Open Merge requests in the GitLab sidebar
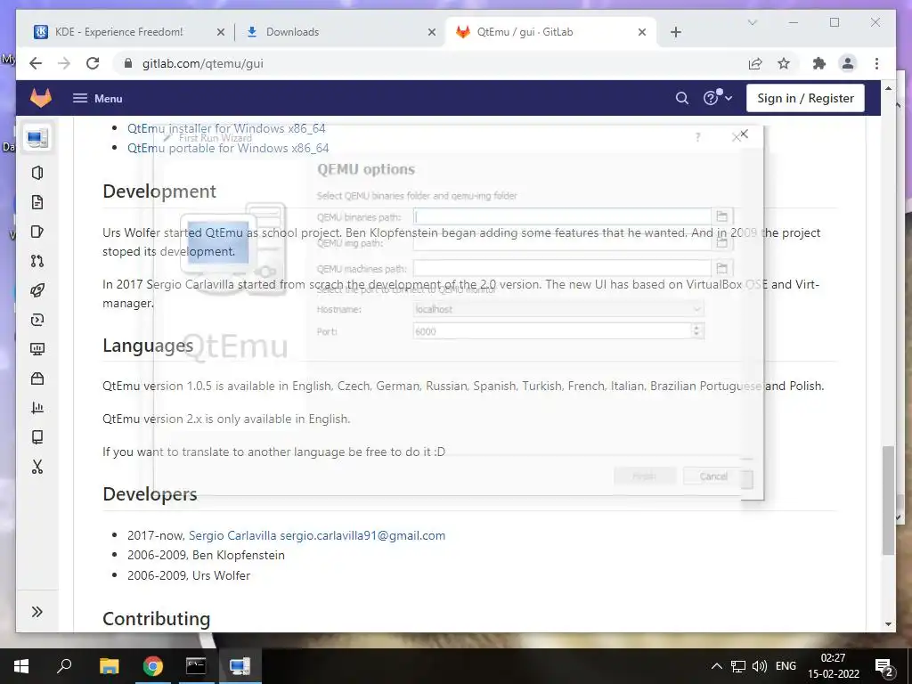 click(37, 261)
